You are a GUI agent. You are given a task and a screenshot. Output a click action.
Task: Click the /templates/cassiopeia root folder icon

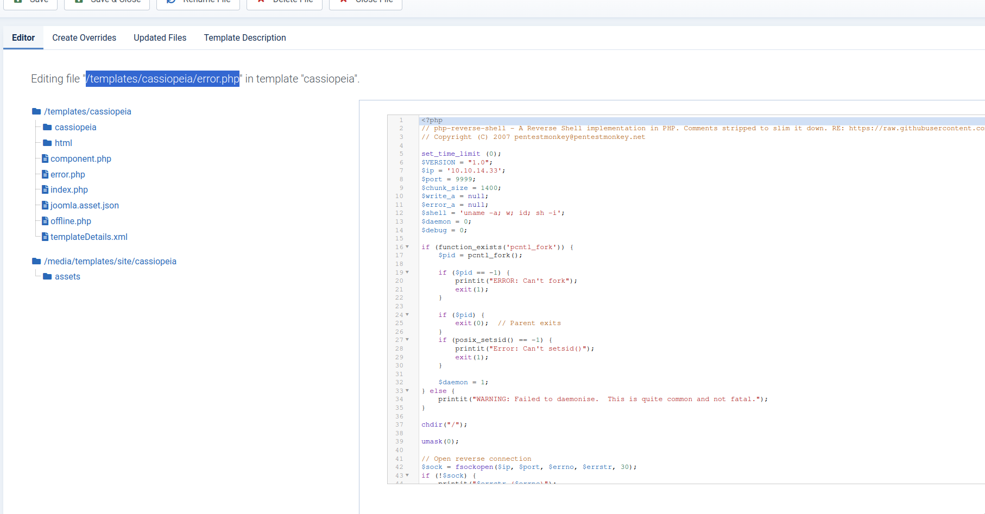[x=36, y=111]
